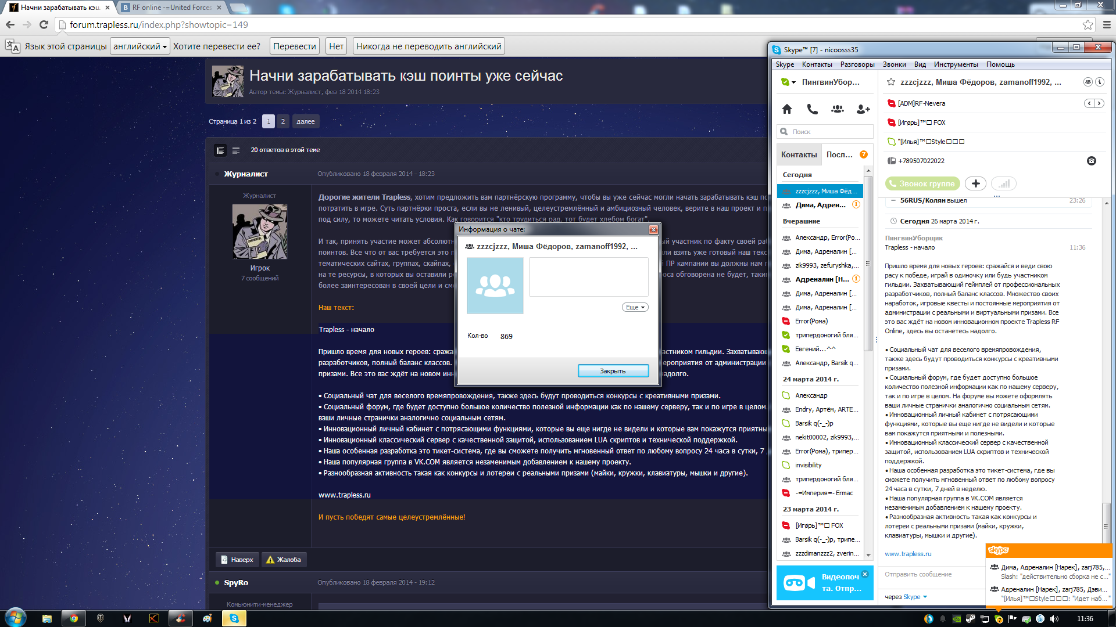Reload the forum page
Image resolution: width=1116 pixels, height=627 pixels.
pos(44,24)
